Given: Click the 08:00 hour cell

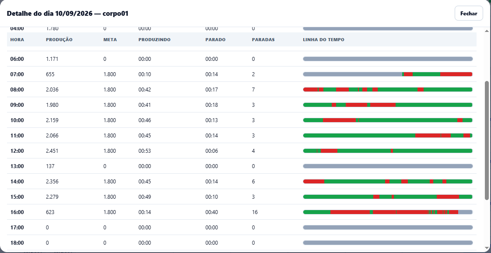Looking at the screenshot, I should pos(17,90).
